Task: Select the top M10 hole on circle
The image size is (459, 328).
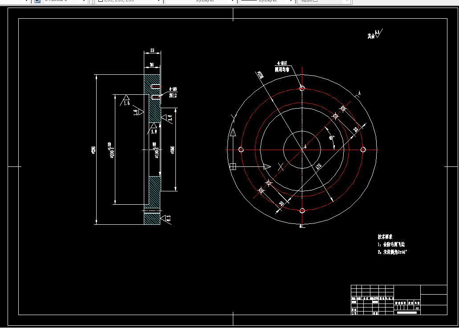Action: click(302, 88)
